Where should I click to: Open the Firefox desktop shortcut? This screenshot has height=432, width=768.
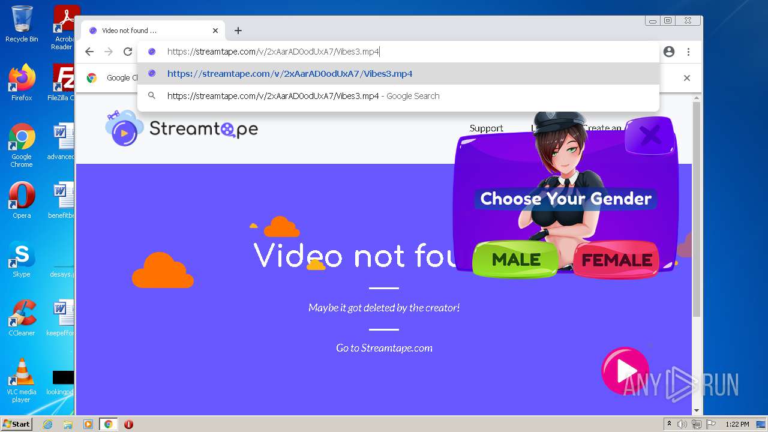pos(22,82)
